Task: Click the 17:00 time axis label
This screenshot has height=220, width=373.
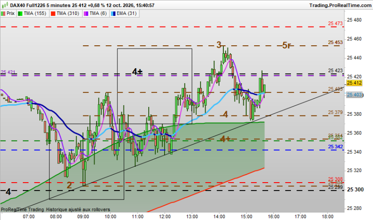Action: click(x=301, y=217)
